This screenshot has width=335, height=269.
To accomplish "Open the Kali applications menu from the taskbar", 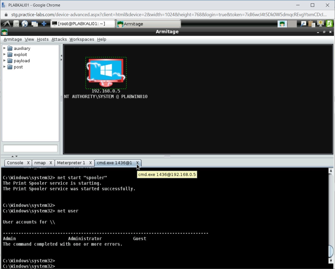I will [x=6, y=24].
